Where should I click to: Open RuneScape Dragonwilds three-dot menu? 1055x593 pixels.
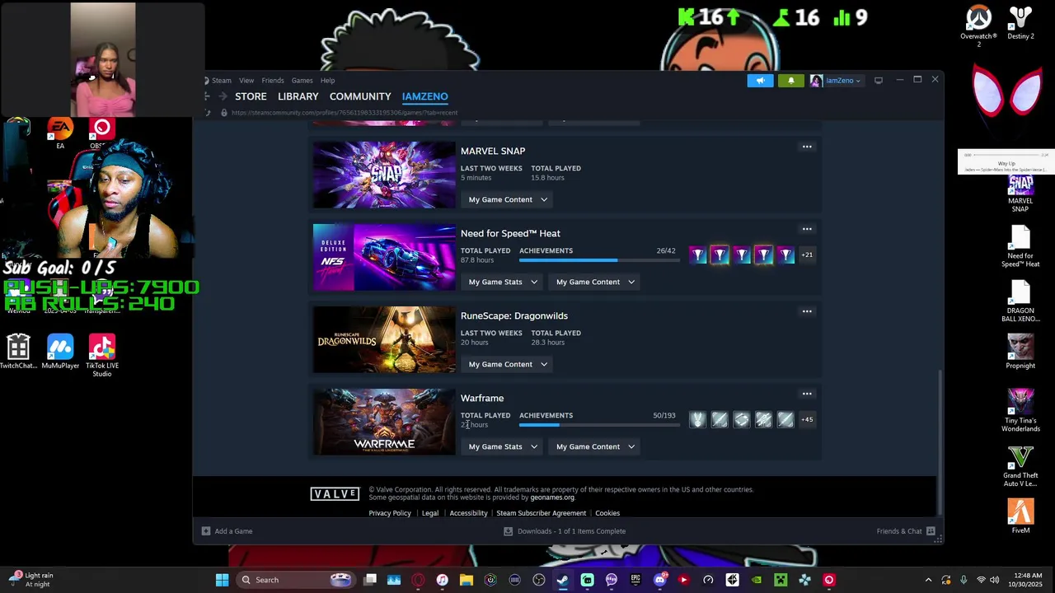point(807,311)
